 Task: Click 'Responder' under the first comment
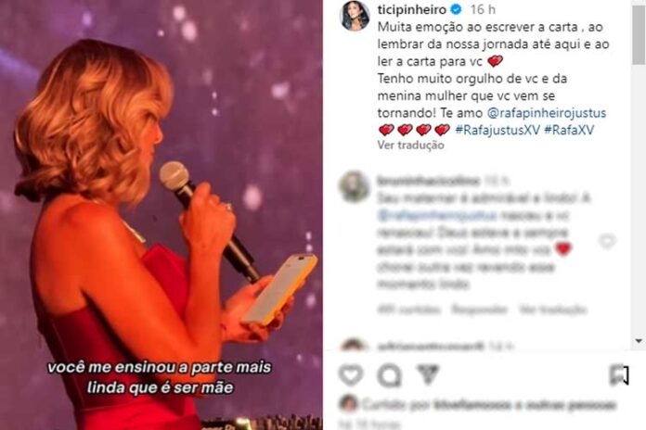480,309
